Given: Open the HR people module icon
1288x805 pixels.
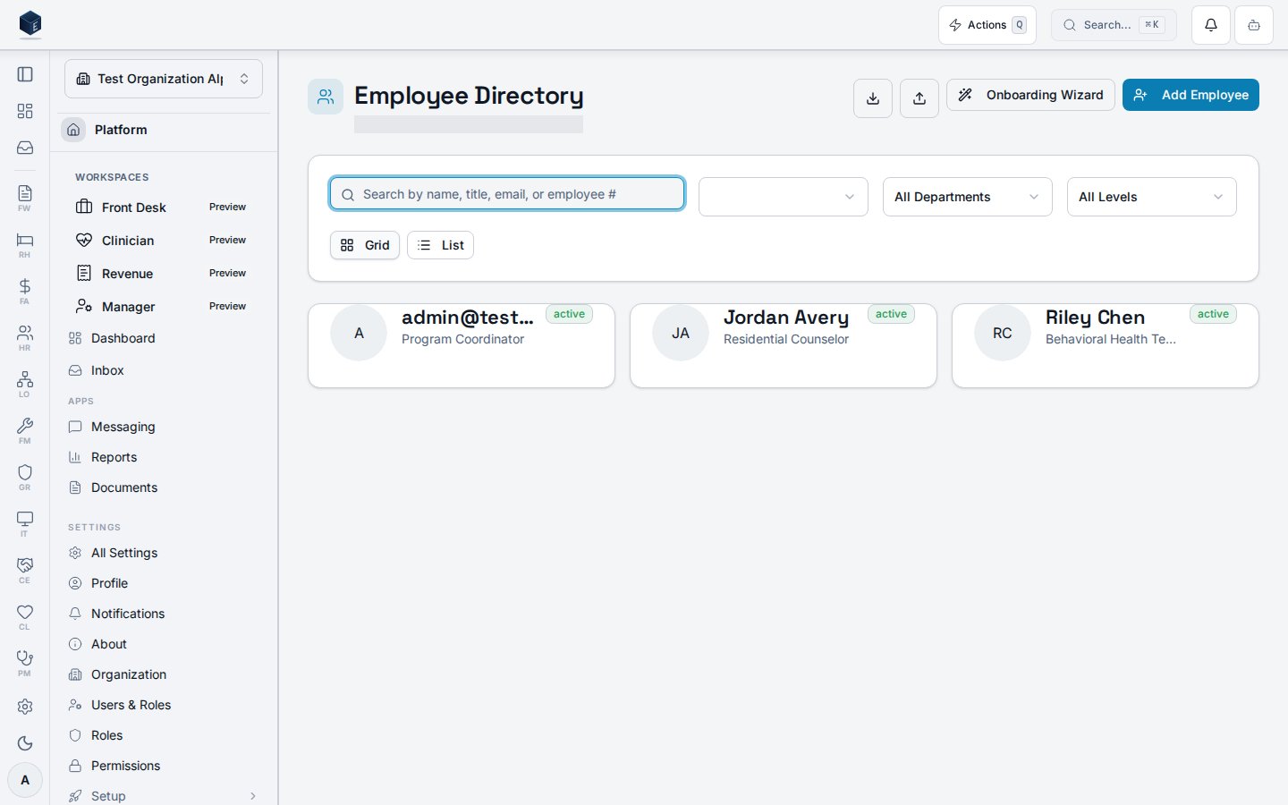Looking at the screenshot, I should pyautogui.click(x=25, y=337).
